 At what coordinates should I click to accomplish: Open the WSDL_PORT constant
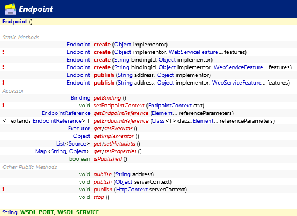point(37,212)
